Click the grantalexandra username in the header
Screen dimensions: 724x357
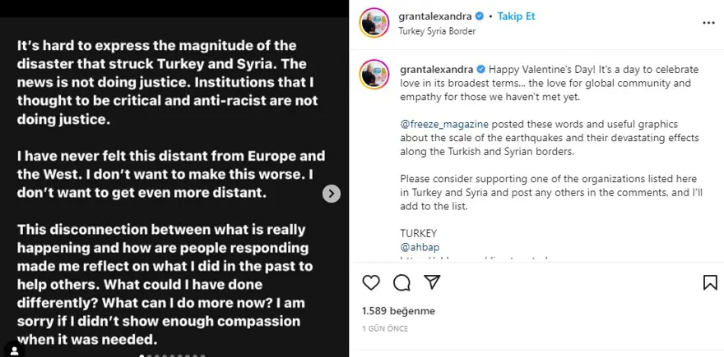tap(434, 16)
